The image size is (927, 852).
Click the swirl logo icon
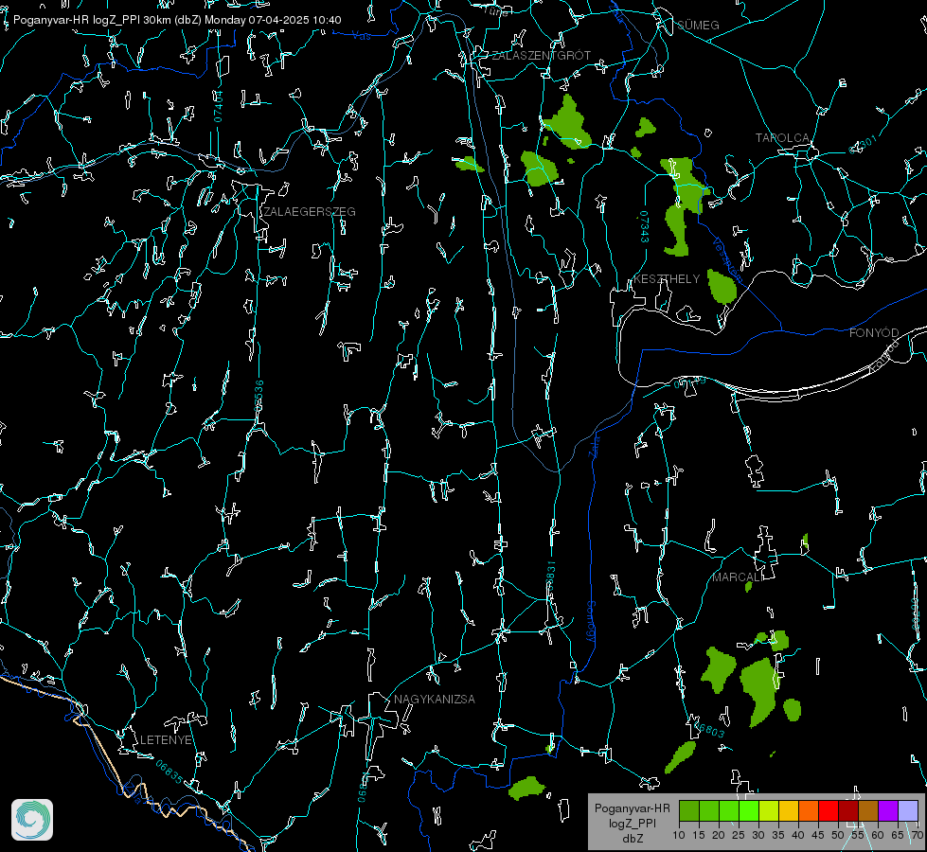pyautogui.click(x=32, y=820)
